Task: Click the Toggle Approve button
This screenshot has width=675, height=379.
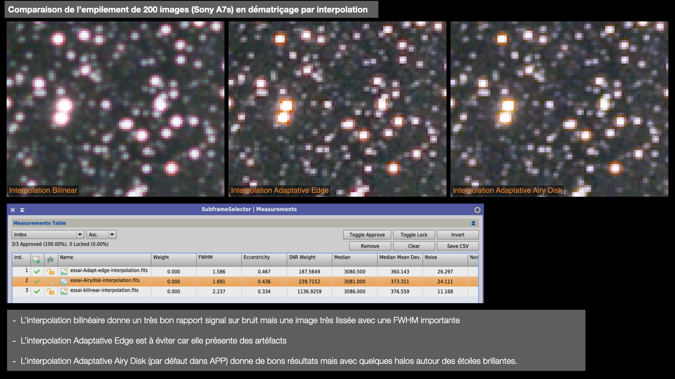Action: (367, 235)
